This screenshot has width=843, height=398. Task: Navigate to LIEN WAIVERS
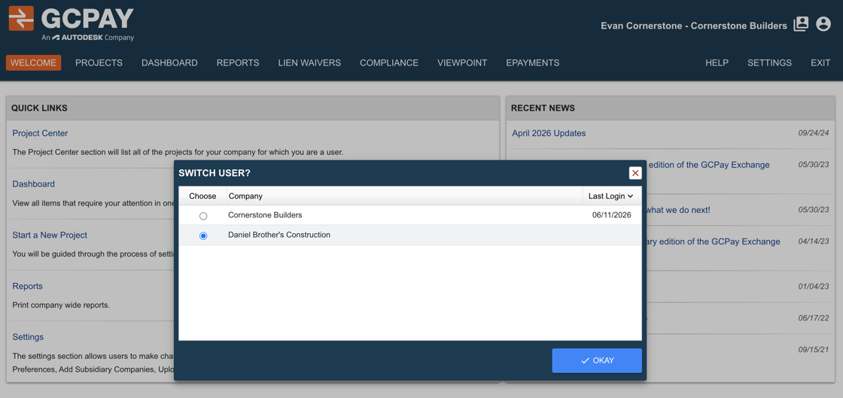pyautogui.click(x=309, y=63)
